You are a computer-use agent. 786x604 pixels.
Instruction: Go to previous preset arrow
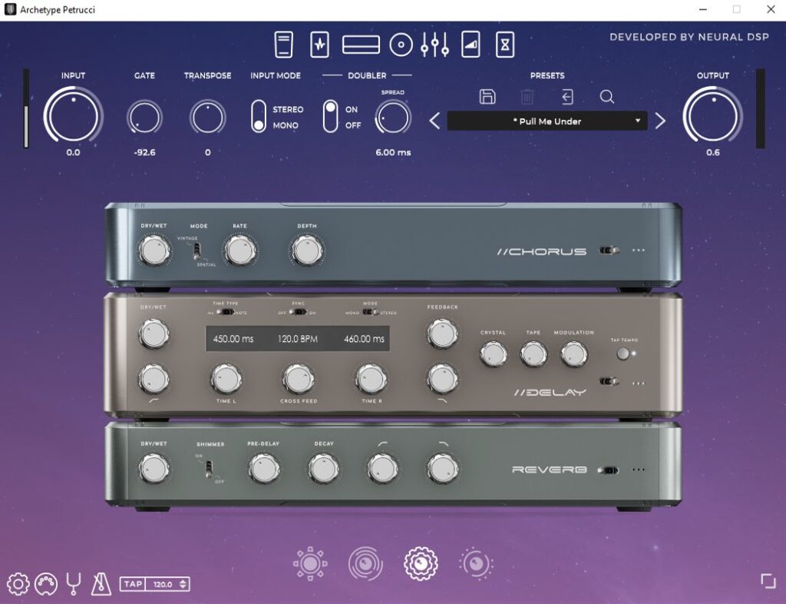(434, 121)
